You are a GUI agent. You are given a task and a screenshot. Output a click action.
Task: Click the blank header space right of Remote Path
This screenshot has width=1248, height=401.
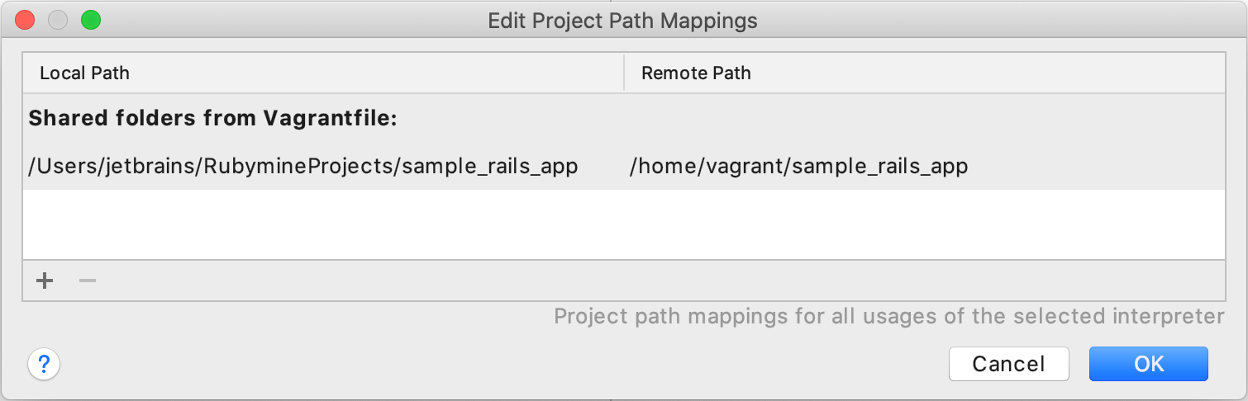pos(992,73)
